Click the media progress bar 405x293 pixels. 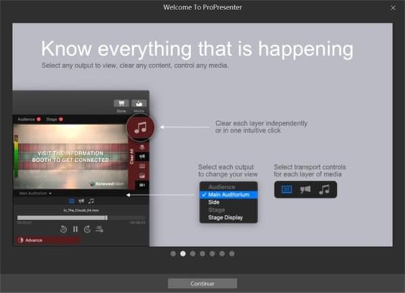(x=81, y=218)
